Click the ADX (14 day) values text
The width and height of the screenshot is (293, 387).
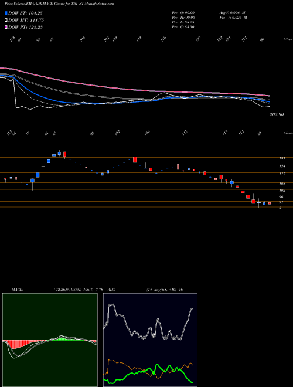click(x=165, y=290)
